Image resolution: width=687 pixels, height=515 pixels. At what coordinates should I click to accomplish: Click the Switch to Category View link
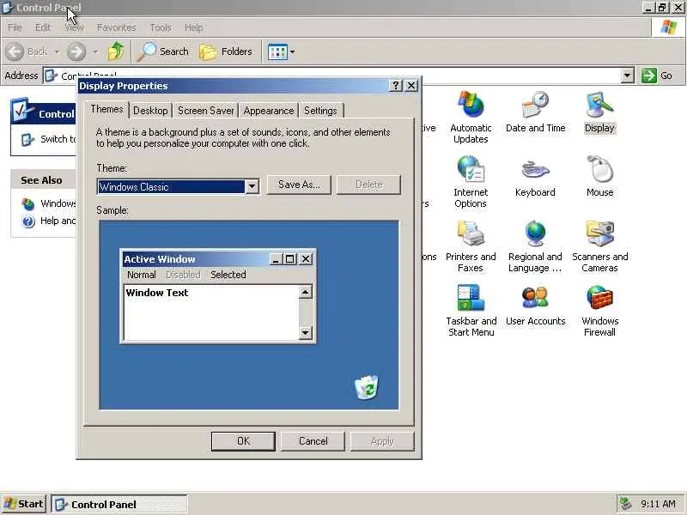(x=58, y=139)
